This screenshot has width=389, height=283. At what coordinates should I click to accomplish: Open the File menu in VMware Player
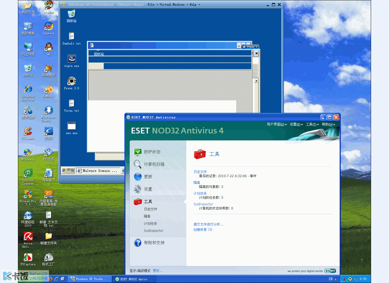pos(152,5)
